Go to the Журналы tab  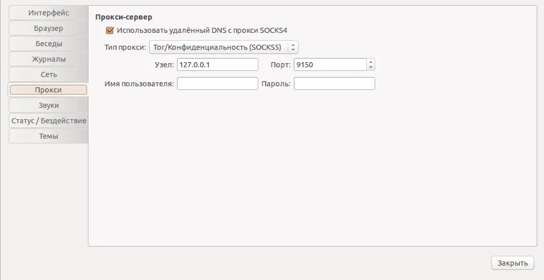tap(48, 59)
